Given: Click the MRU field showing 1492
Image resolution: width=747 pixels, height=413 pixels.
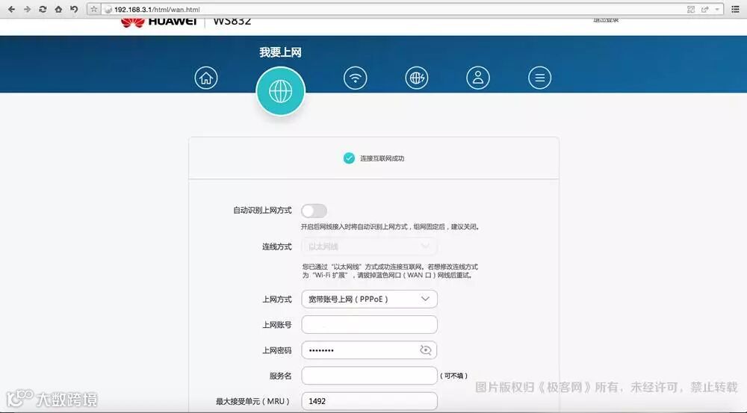Looking at the screenshot, I should pos(369,401).
